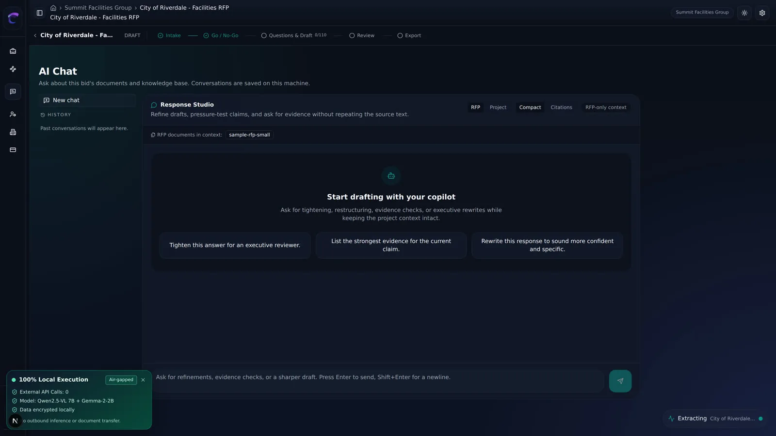Viewport: 776px width, 436px height.
Task: Click the Response Studio chat bubble icon
Action: point(154,105)
